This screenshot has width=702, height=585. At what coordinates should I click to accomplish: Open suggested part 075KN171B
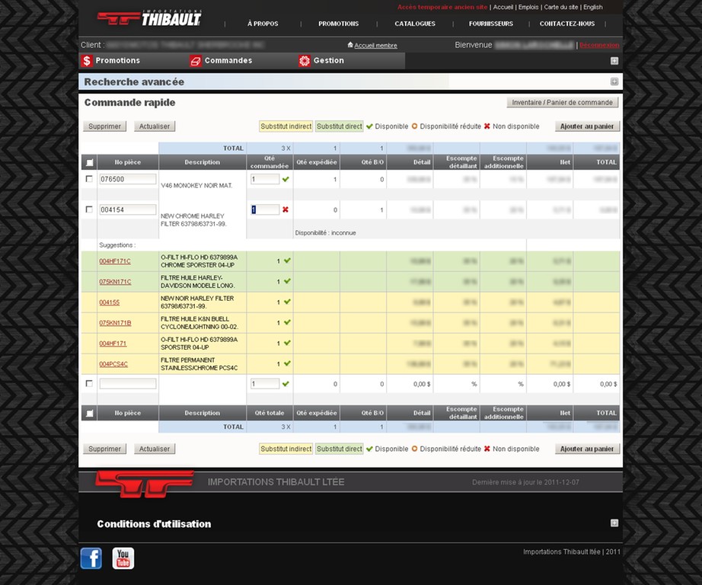(115, 323)
